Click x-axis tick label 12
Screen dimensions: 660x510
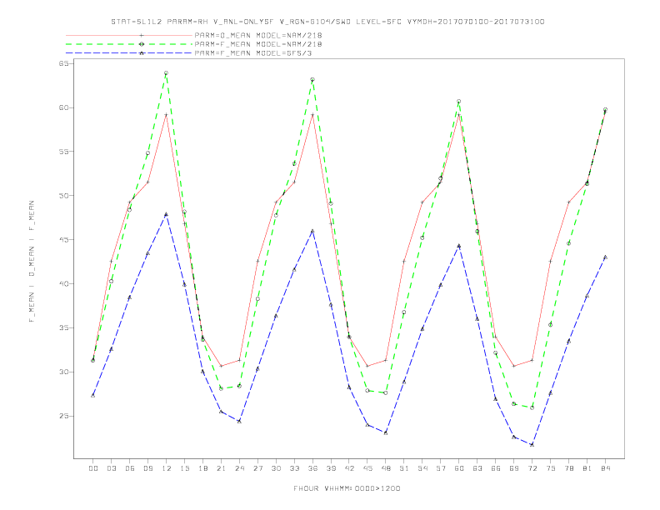tap(167, 468)
